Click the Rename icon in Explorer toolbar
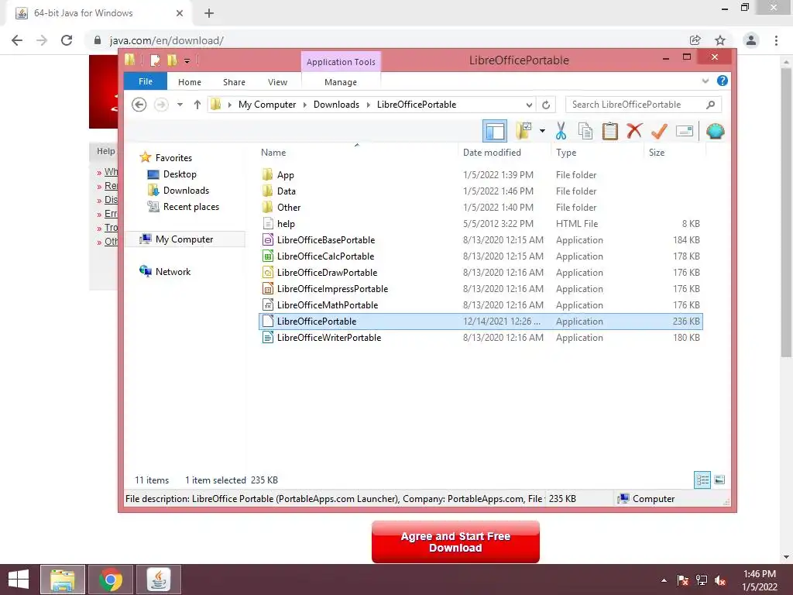Viewport: 793px width, 595px height. coord(685,132)
